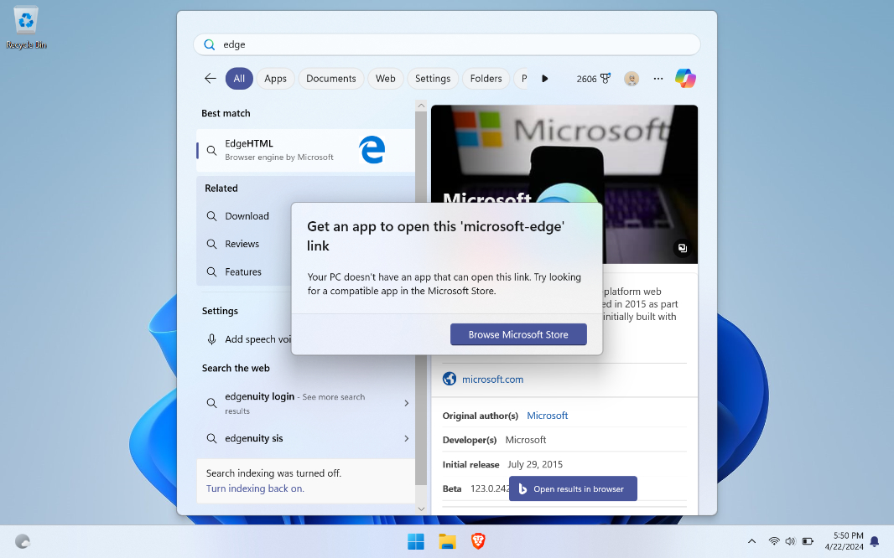Image resolution: width=894 pixels, height=558 pixels.
Task: Select the All filter tab
Action: pyautogui.click(x=239, y=79)
